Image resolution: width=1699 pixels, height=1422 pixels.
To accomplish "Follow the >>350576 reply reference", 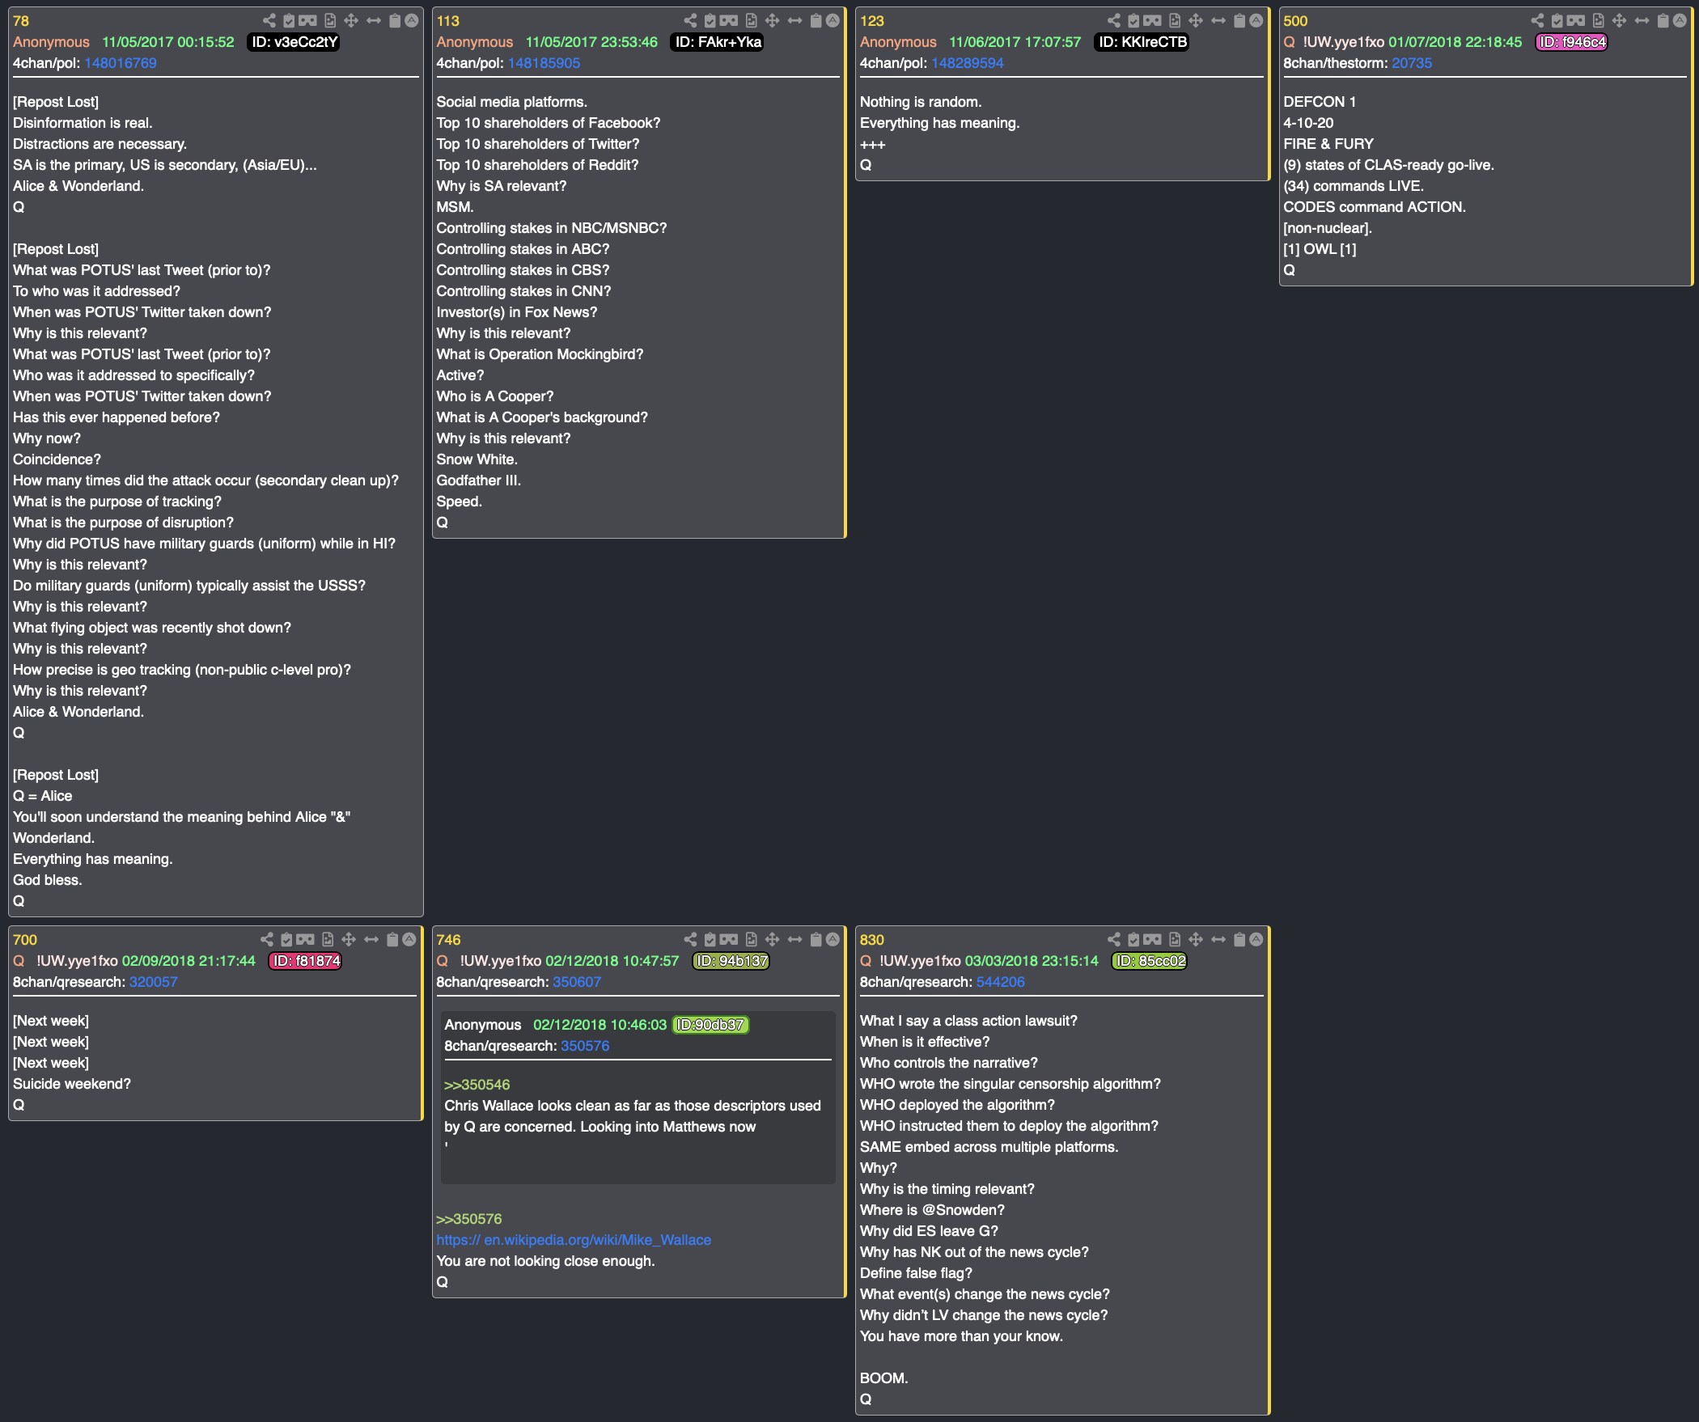I will 469,1219.
